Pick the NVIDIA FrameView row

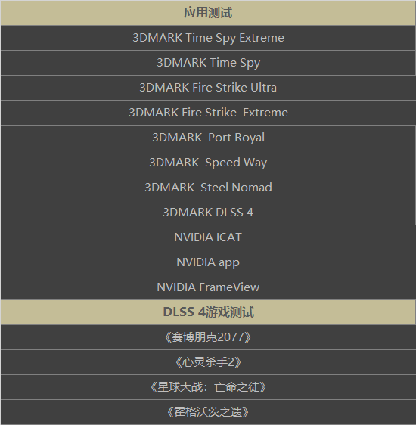pyautogui.click(x=208, y=287)
